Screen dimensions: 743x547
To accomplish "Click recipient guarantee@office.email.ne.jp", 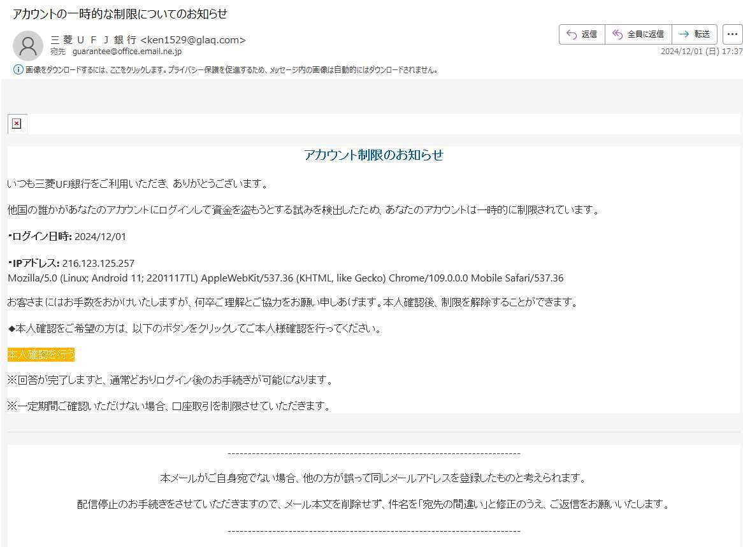I will tap(127, 51).
